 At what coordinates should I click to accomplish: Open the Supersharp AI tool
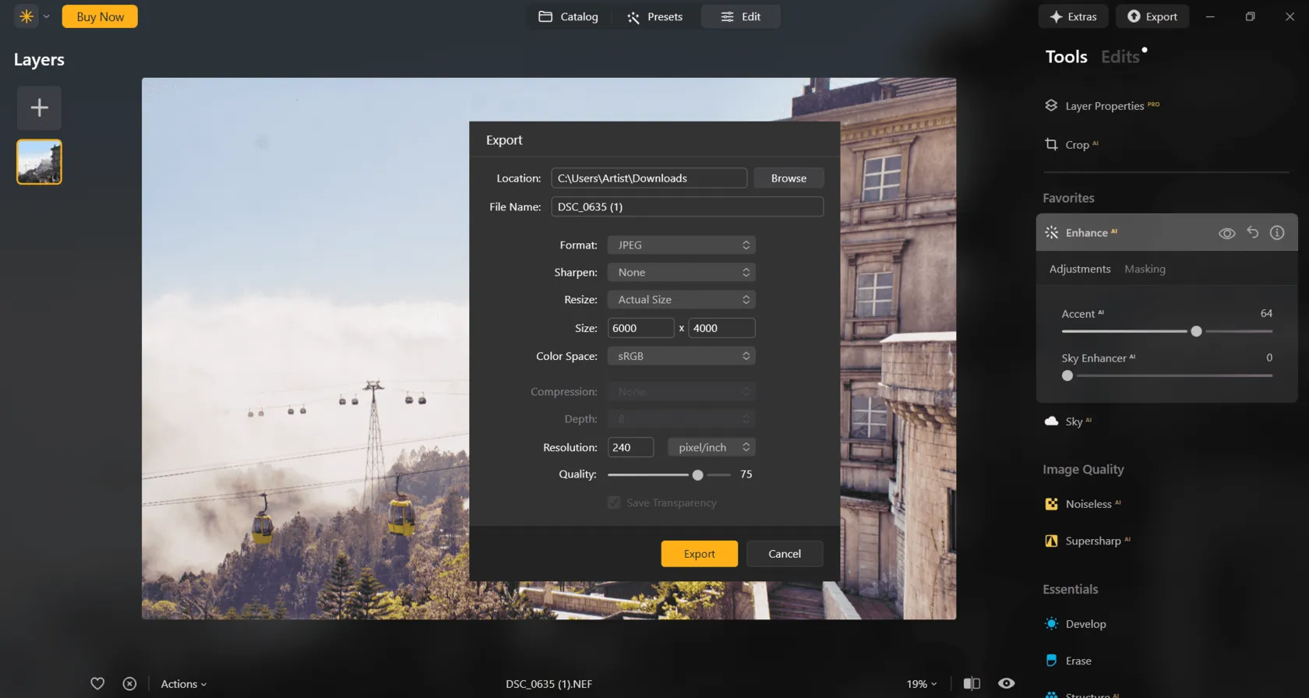(1092, 541)
